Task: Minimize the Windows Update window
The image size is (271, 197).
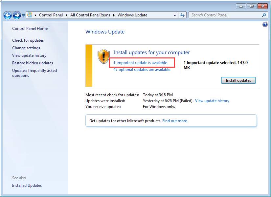Action: click(241, 6)
